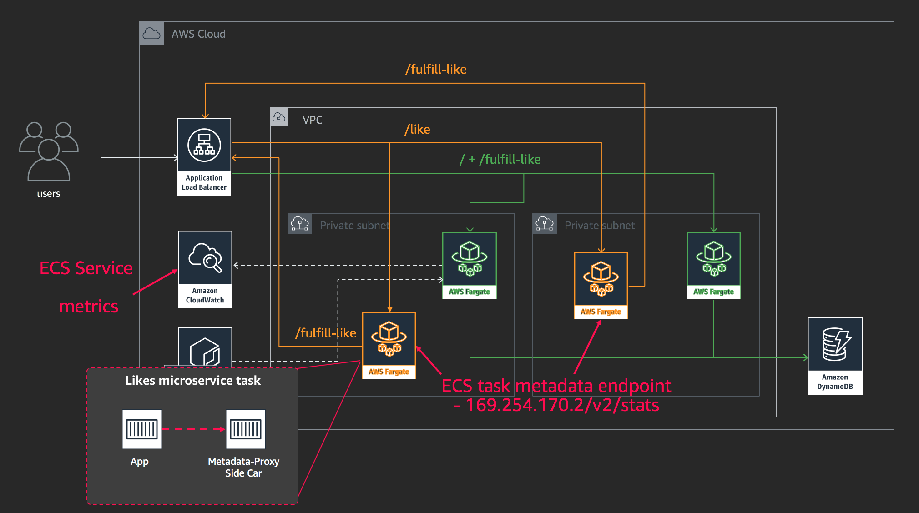Viewport: 919px width, 513px height.
Task: Click the right Private subnet icon
Action: click(x=545, y=224)
